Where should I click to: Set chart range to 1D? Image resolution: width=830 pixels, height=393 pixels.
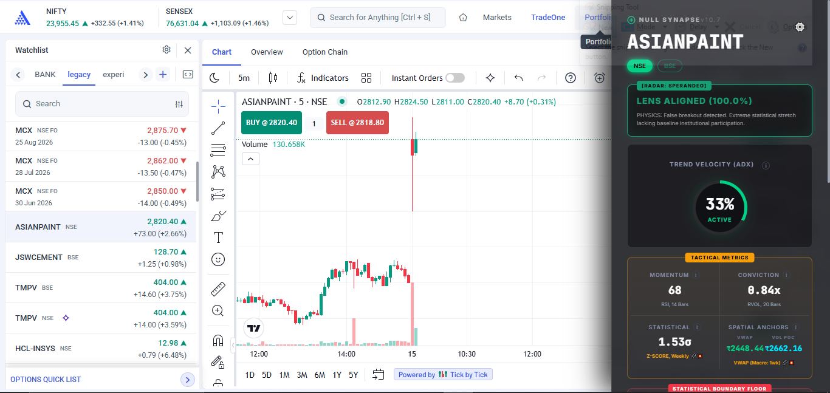coord(250,375)
